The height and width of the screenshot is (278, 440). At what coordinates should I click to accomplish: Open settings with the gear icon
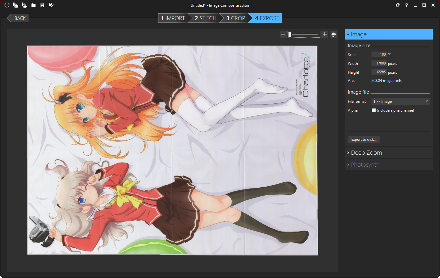pyautogui.click(x=398, y=5)
